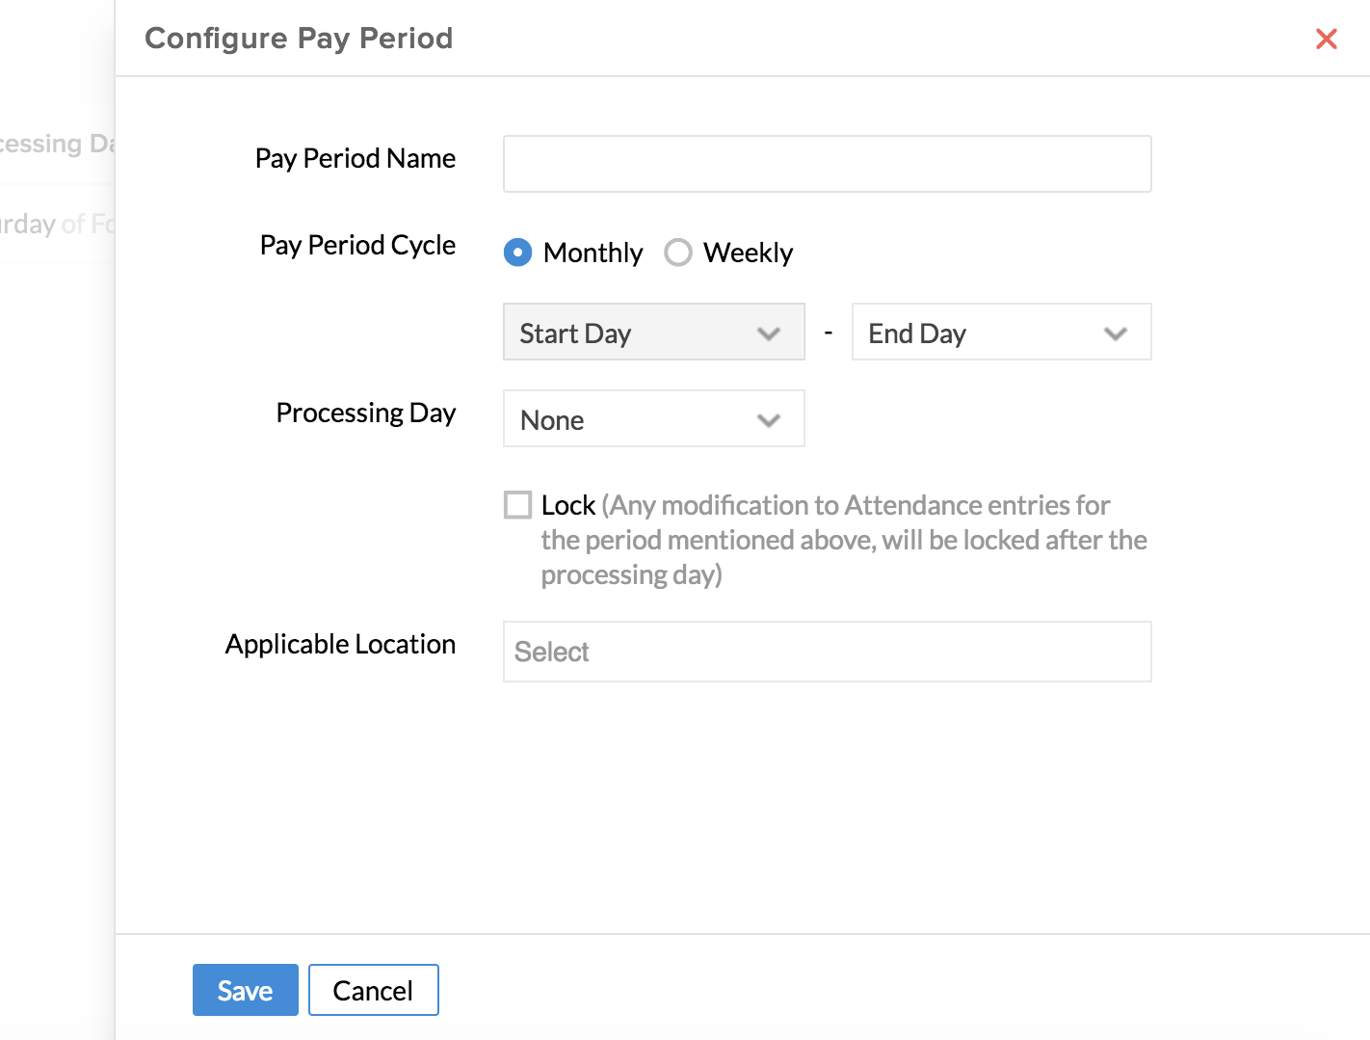Close the Configure Pay Period dialog
1370x1040 pixels.
[x=1326, y=39]
